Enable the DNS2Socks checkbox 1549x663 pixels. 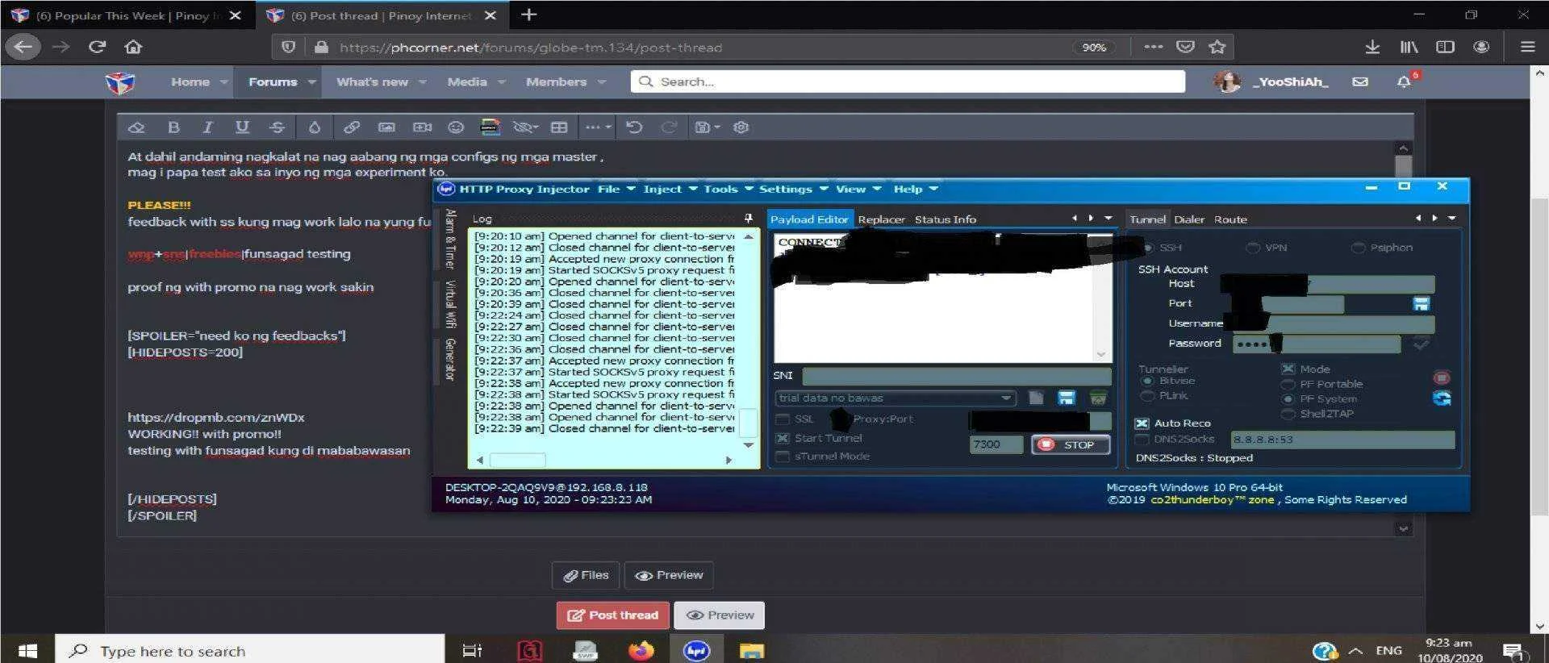point(1142,440)
